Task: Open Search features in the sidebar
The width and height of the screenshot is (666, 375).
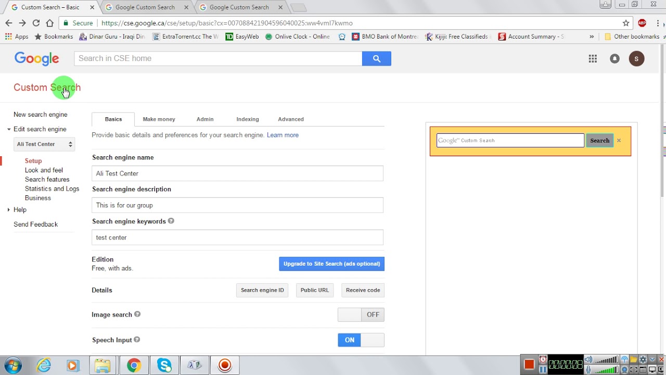Action: [47, 180]
